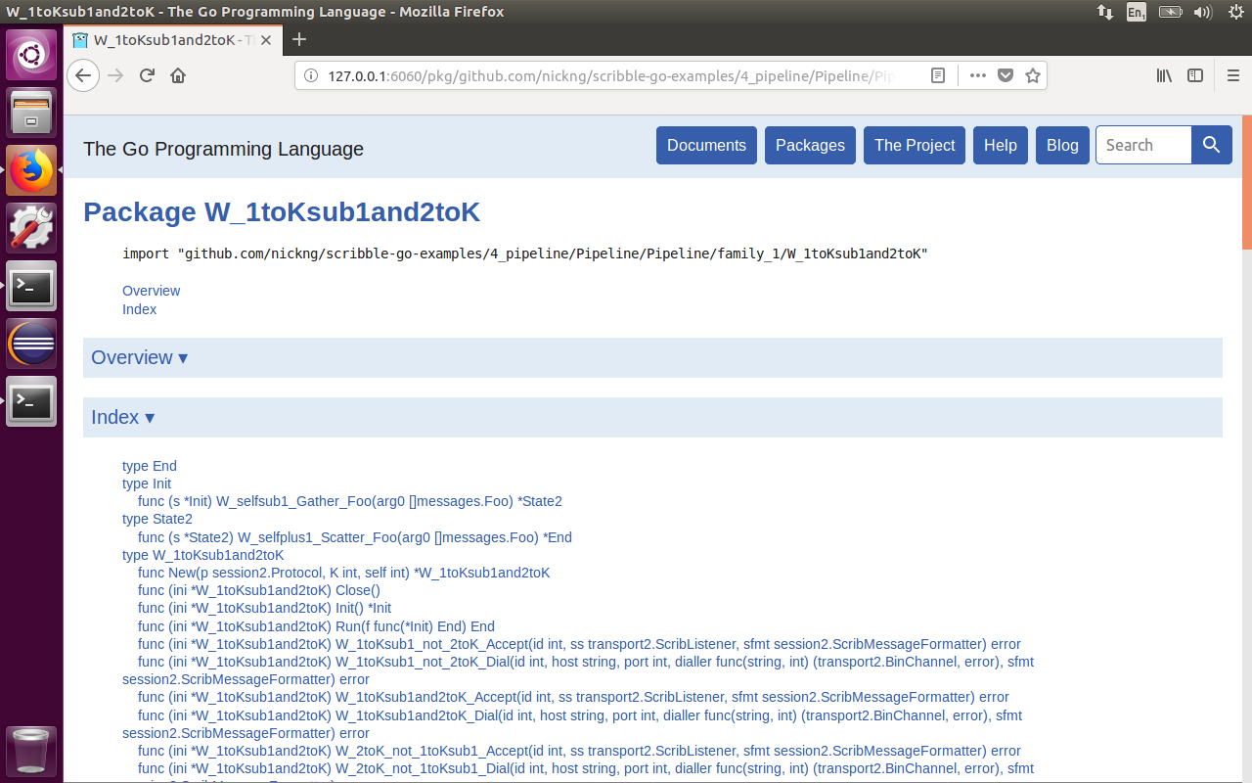
Task: Open page actions three-dot menu
Action: coord(978,75)
